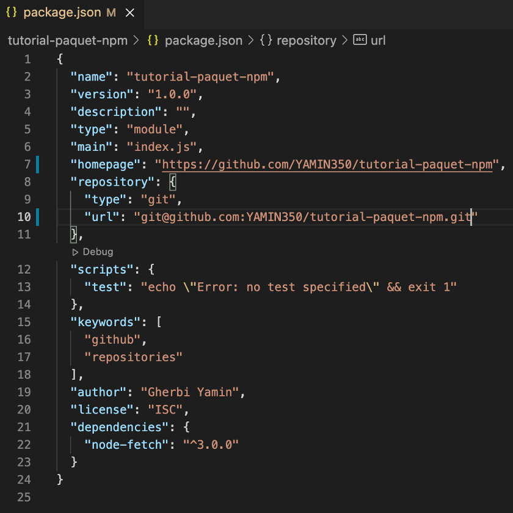Toggle the change indicator beside line 7
Screen dimensions: 513x513
(x=37, y=164)
